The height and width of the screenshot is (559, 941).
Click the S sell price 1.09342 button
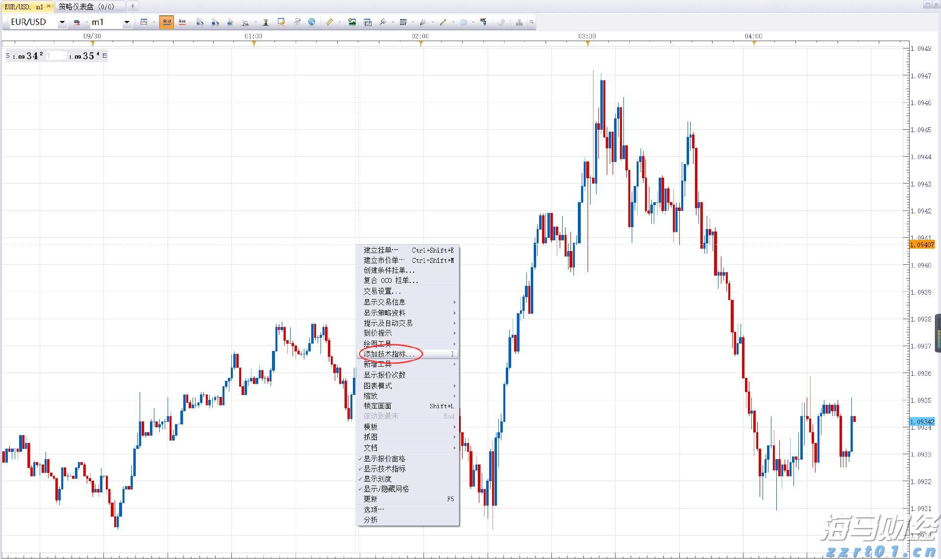[x=25, y=56]
